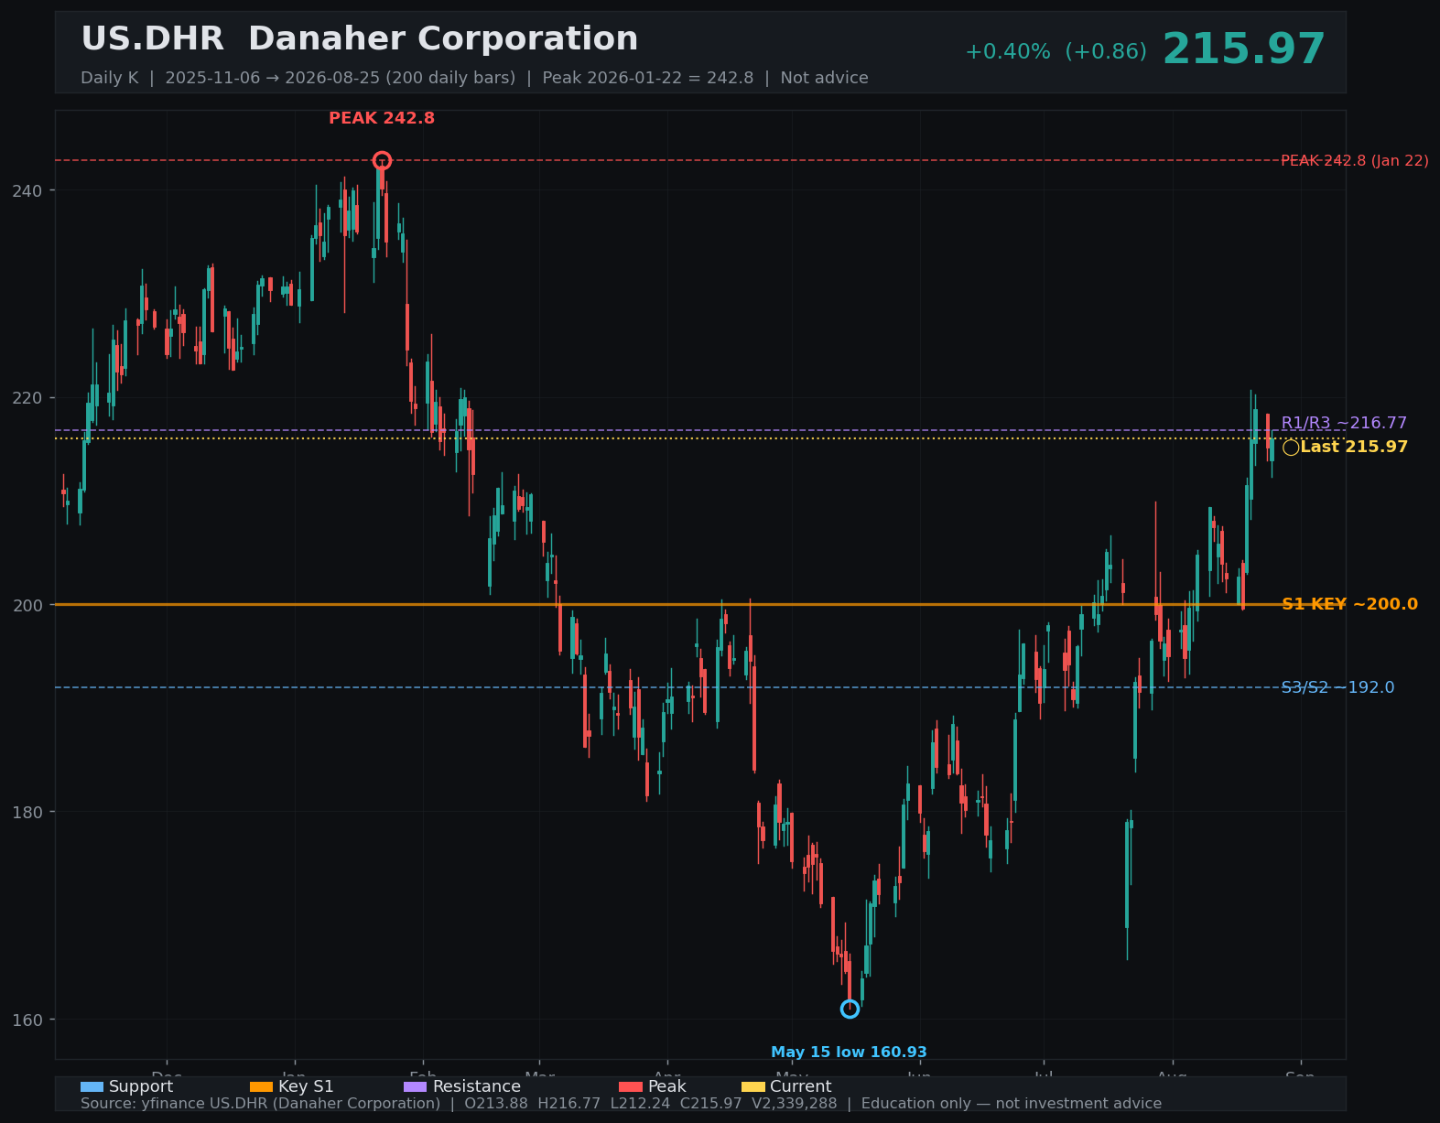Click the 'Current' legend label
The width and height of the screenshot is (1440, 1123).
pos(800,1086)
